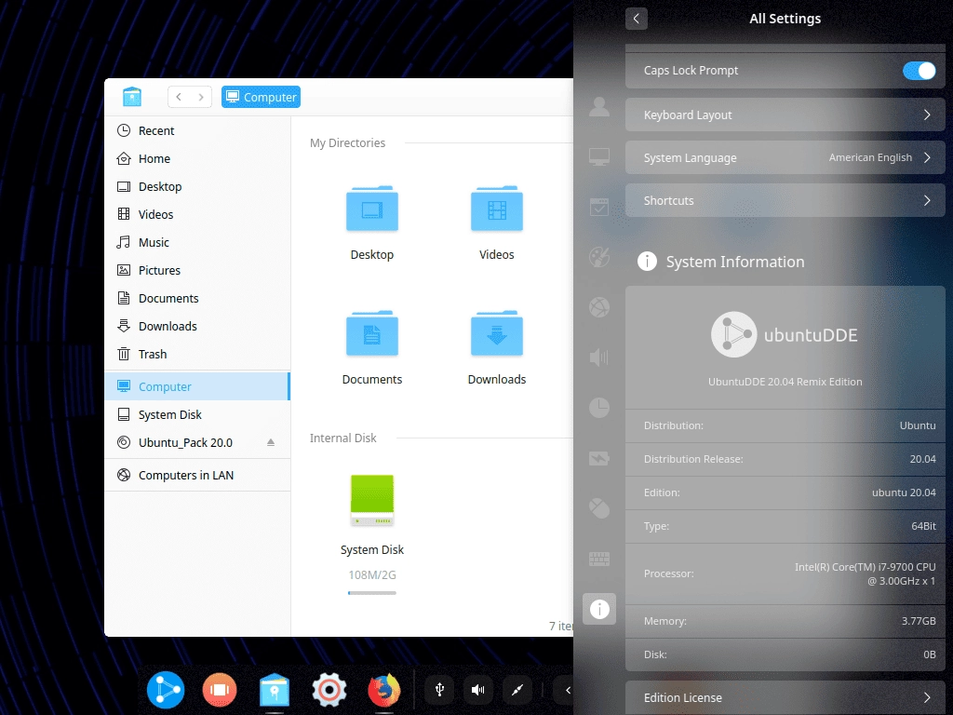The height and width of the screenshot is (715, 953).
Task: Select Computer in file manager sidebar
Action: (197, 386)
